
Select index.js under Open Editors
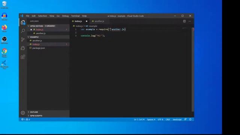[48, 30]
